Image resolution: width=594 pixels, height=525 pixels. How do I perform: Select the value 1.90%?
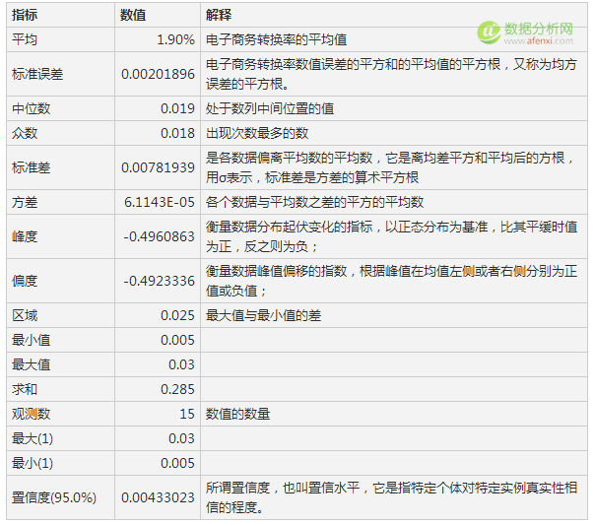pos(175,39)
